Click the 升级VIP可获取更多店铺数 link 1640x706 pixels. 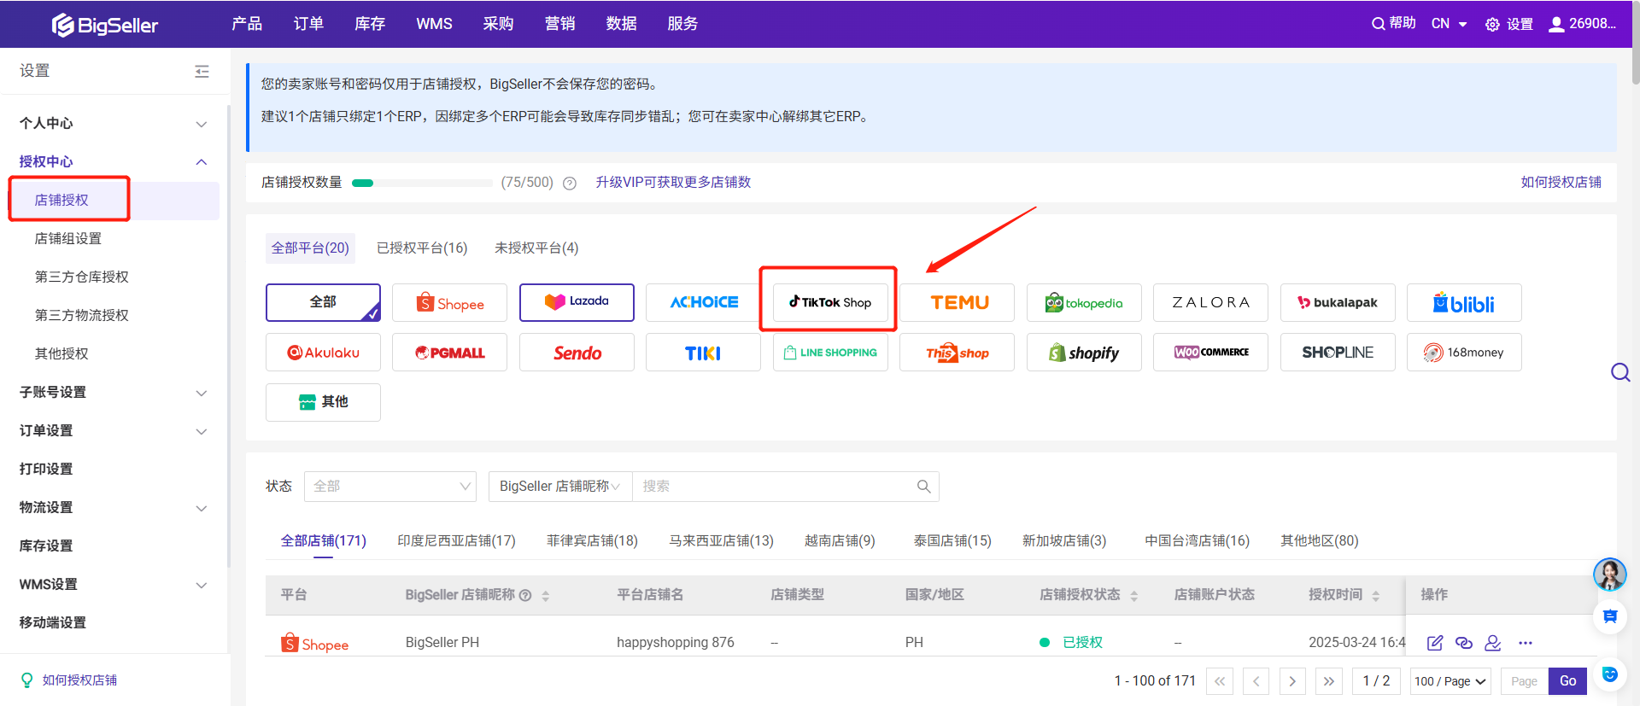click(x=673, y=183)
